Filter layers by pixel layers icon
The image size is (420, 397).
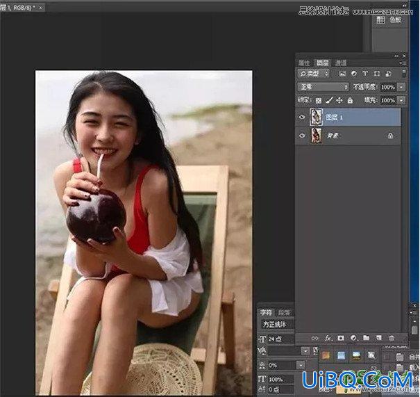click(x=342, y=74)
